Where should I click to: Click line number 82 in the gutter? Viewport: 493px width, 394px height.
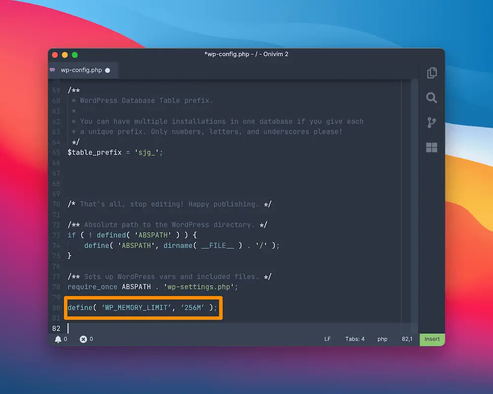click(x=56, y=328)
